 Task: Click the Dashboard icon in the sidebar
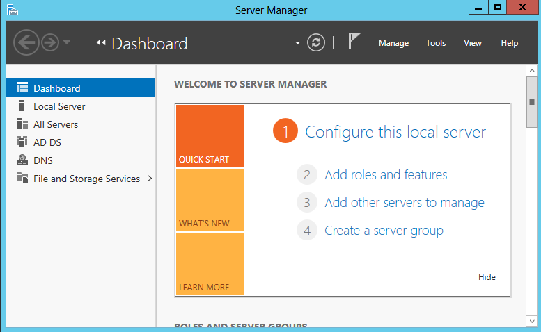coord(22,88)
